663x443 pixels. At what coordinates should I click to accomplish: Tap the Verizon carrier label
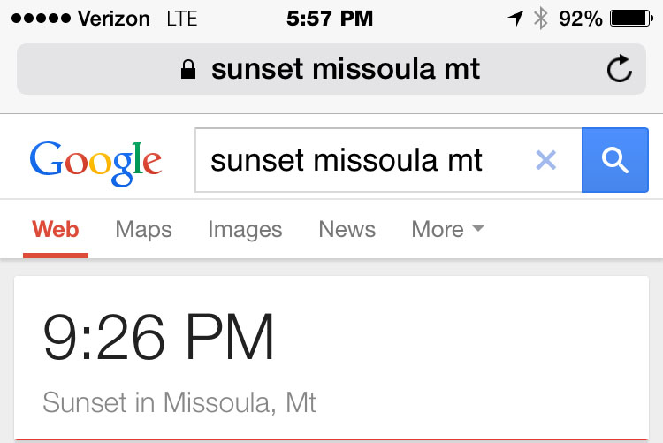click(x=115, y=19)
